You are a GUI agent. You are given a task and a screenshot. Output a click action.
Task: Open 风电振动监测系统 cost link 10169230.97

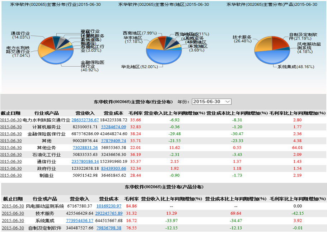(109, 206)
